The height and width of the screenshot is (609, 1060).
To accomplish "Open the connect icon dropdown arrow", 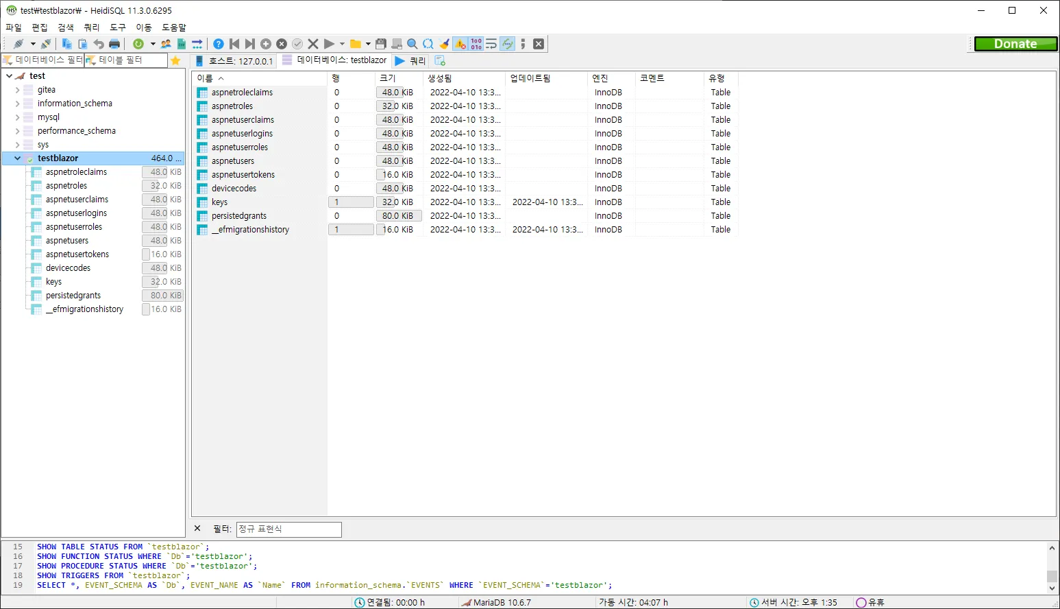I will (32, 44).
